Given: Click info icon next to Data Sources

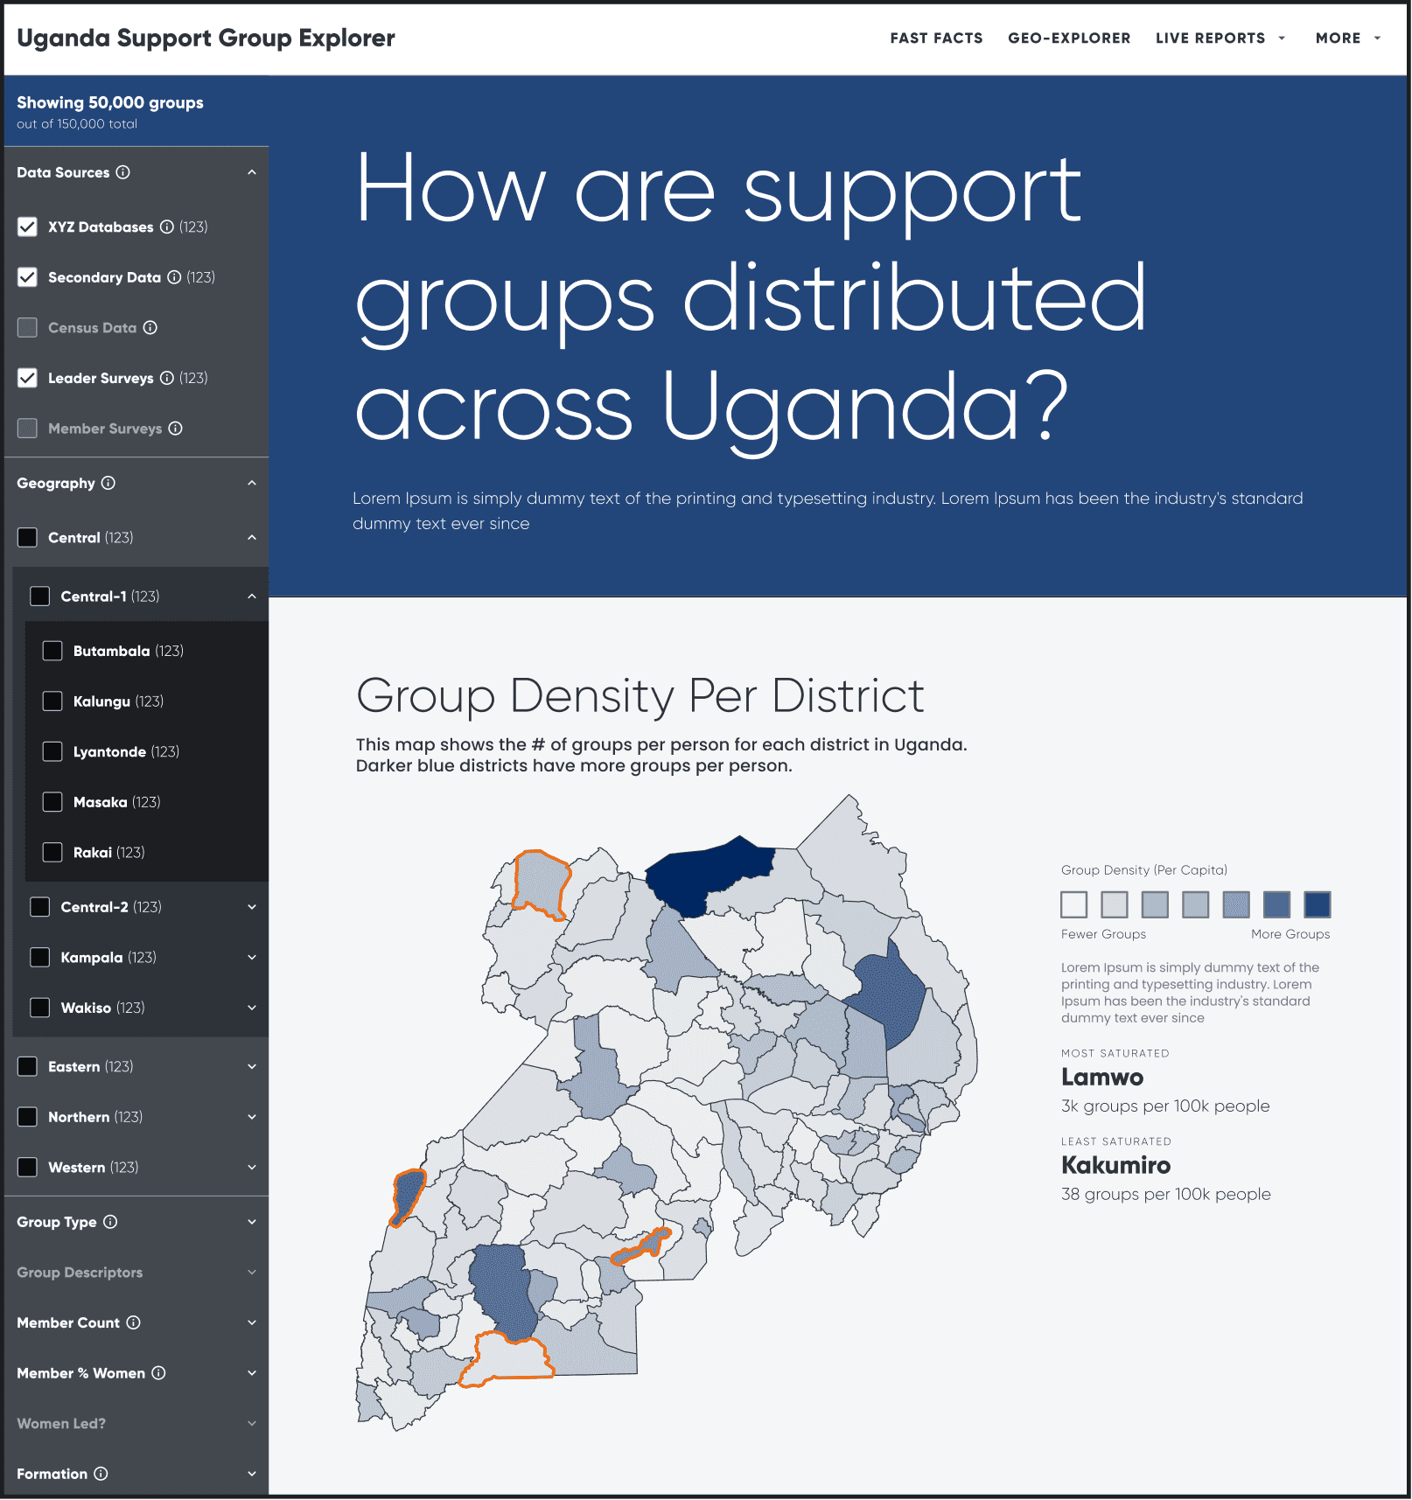Looking at the screenshot, I should click(x=123, y=172).
